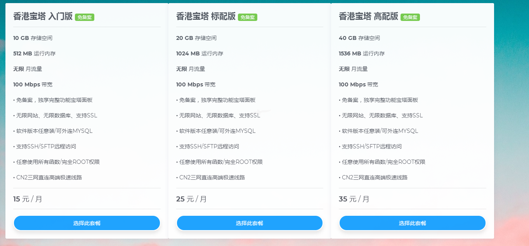Click CN2三网直连高端极速线路 in 高配版 card
The image size is (529, 246).
(x=373, y=177)
